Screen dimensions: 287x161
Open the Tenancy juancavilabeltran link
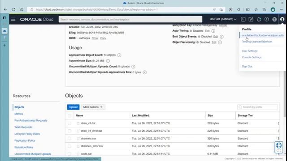click(257, 42)
